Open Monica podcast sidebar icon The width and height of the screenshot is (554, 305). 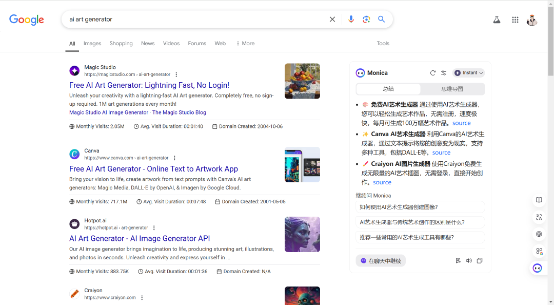tap(539, 234)
